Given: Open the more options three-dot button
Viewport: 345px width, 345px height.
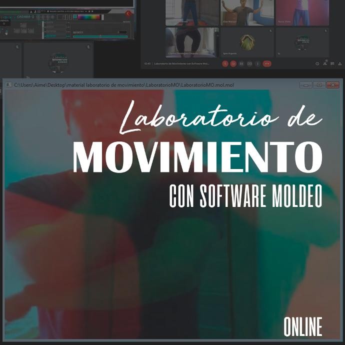Looking at the screenshot, I should (257, 63).
